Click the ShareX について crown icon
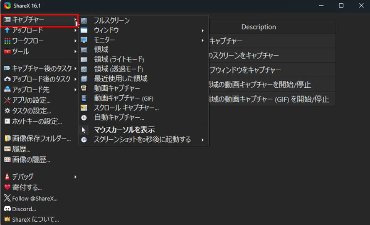 7,219
